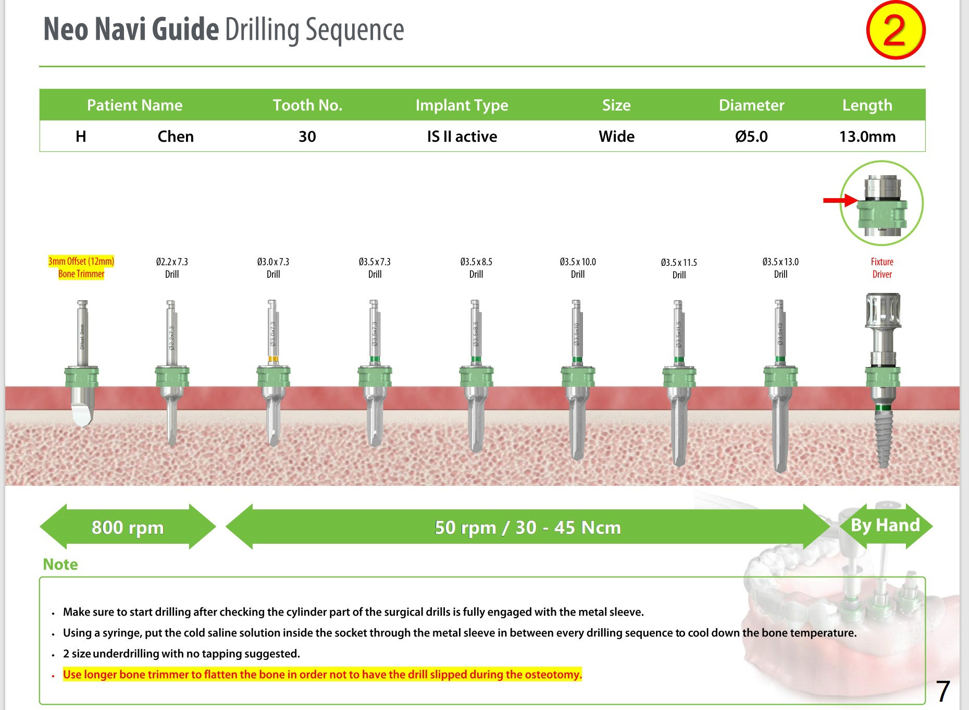Click the By Hand arrow banner
Image resolution: width=969 pixels, height=710 pixels.
point(885,525)
